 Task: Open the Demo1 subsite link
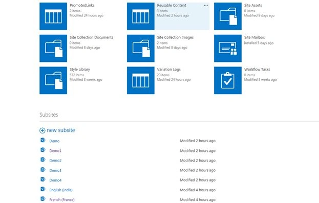[x=55, y=151]
